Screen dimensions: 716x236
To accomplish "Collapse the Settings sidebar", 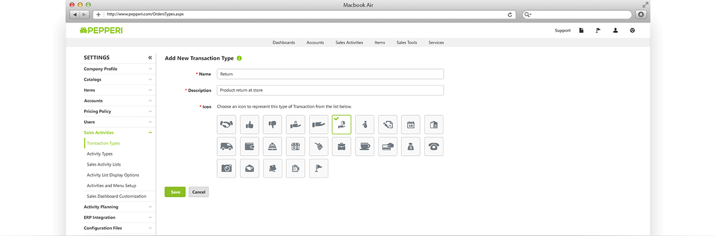I will pyautogui.click(x=150, y=58).
